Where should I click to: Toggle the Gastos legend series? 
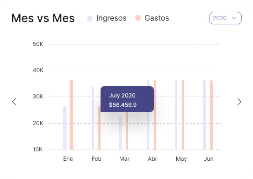[x=152, y=18]
